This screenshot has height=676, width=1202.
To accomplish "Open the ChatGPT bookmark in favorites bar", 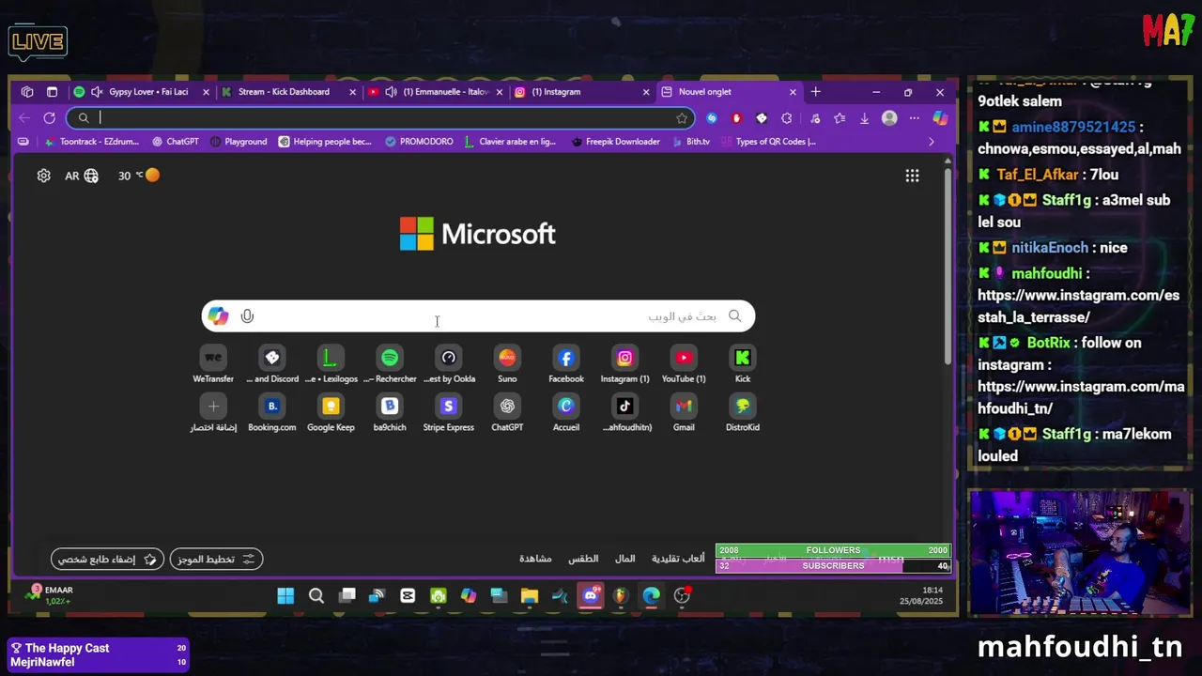I will pos(176,142).
